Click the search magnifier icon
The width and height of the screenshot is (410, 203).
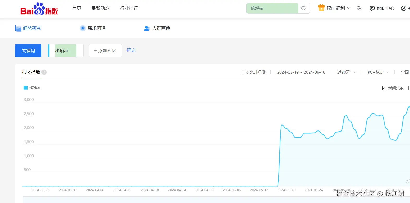click(304, 8)
